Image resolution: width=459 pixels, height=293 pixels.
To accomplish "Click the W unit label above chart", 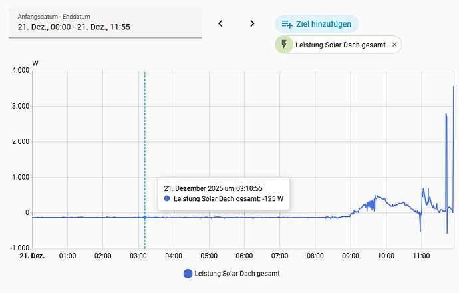I will (x=35, y=63).
